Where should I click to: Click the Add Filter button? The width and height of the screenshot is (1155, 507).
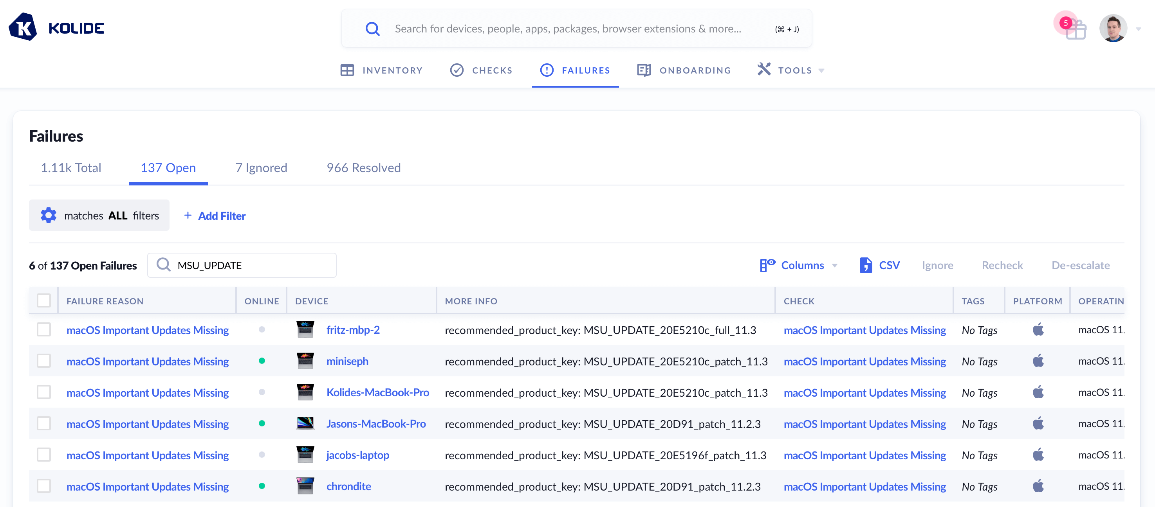[215, 216]
